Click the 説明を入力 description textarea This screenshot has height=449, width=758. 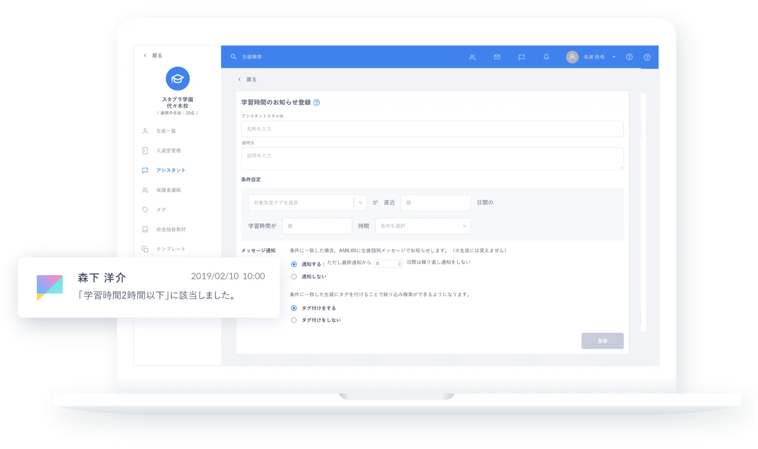pyautogui.click(x=432, y=159)
